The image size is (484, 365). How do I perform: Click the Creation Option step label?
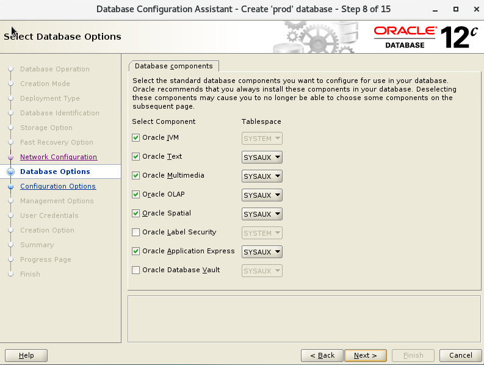pyautogui.click(x=47, y=230)
